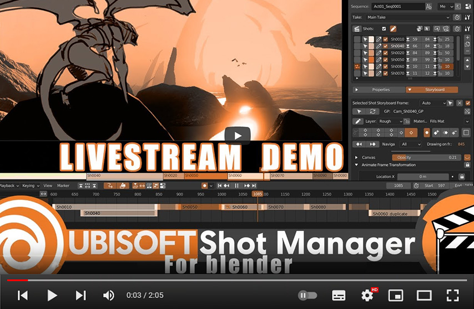Click the grease pencil icon for Sh0060
Viewport: 474px width, 309px height.
379,66
